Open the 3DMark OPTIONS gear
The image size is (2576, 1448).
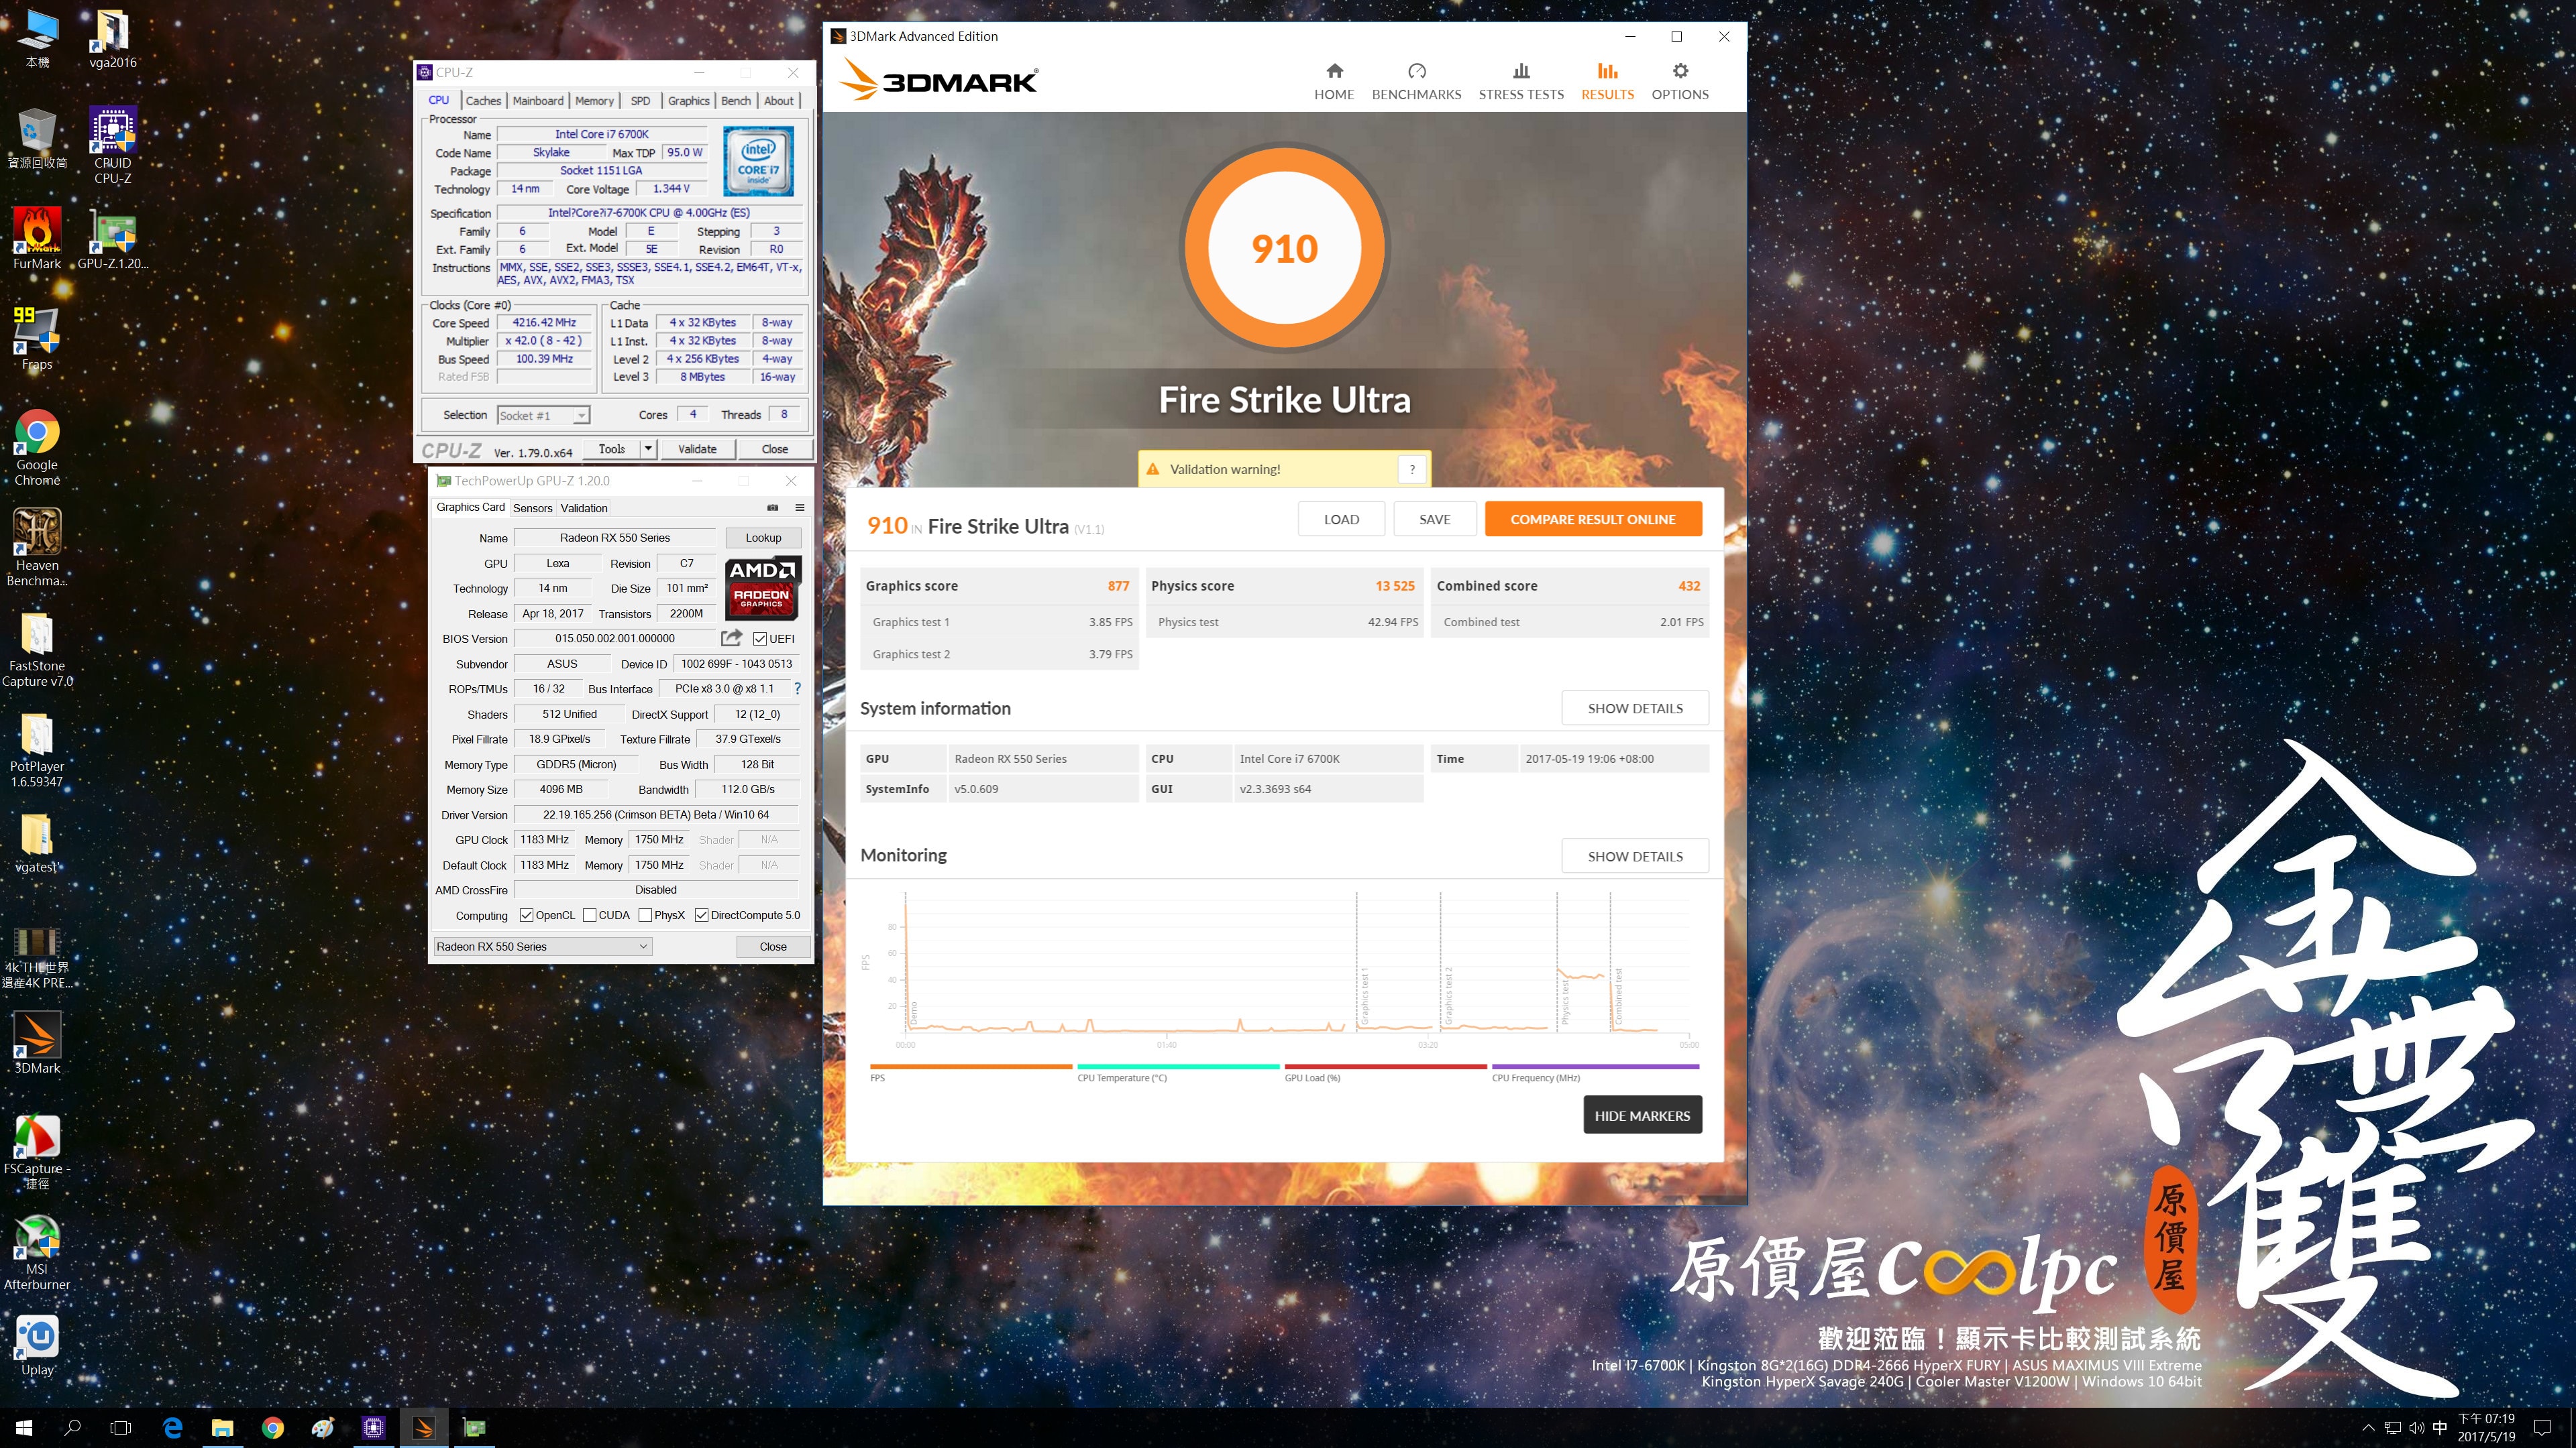(1680, 81)
